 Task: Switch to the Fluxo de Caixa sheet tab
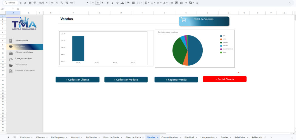[133, 137]
